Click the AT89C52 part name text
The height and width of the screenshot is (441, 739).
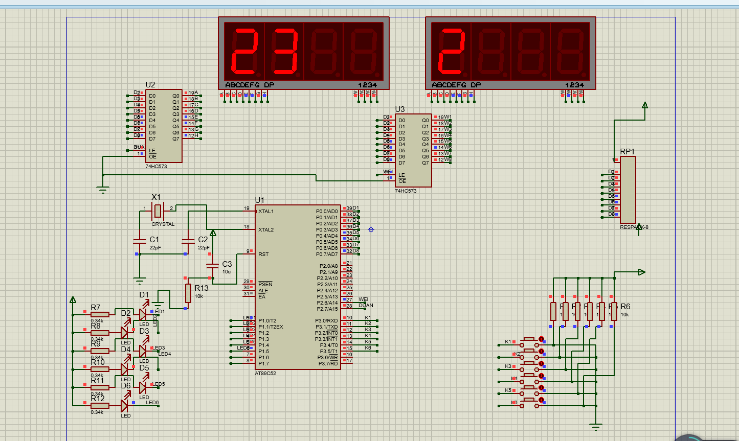click(265, 374)
